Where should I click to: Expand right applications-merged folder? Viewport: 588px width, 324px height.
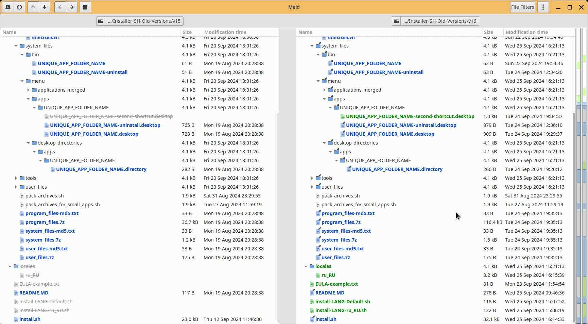coord(324,90)
